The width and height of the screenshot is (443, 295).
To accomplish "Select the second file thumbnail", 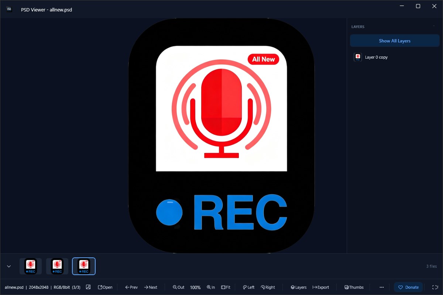I will [x=57, y=266].
